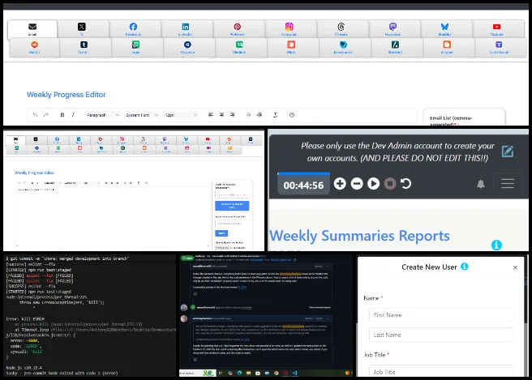Stop the timer with the stop icon
Image resolution: width=532 pixels, height=380 pixels.
(389, 185)
